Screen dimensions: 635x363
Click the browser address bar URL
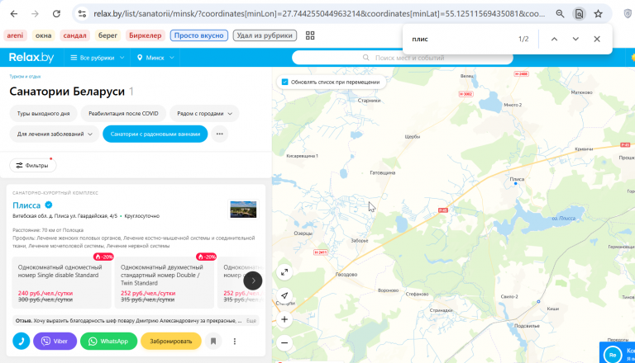pyautogui.click(x=319, y=14)
